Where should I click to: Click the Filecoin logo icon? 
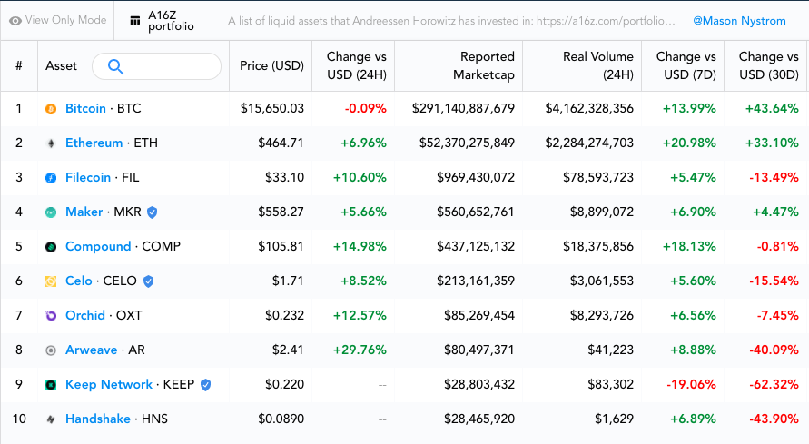[x=51, y=178]
